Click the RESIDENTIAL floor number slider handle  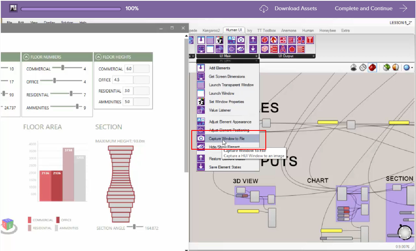pos(71,93)
